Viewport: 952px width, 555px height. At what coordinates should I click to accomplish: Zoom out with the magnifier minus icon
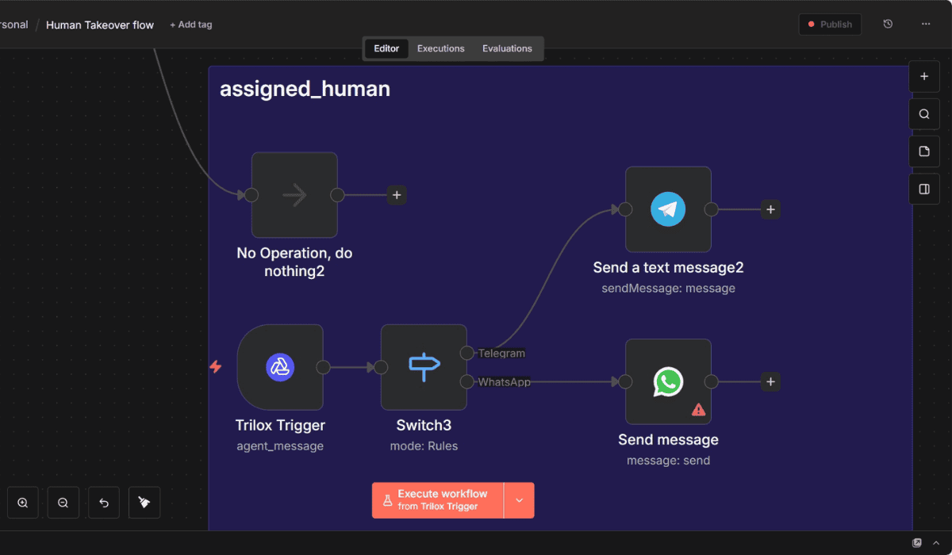point(63,502)
